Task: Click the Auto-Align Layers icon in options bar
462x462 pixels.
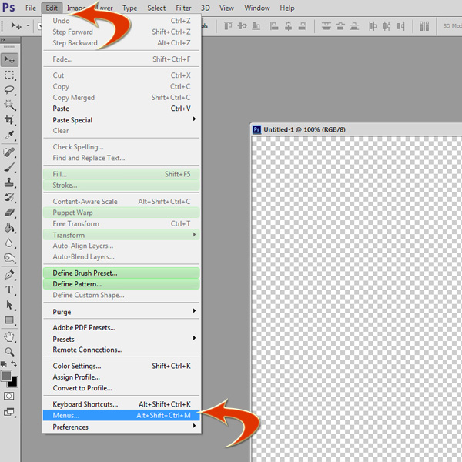Action: coord(424,26)
